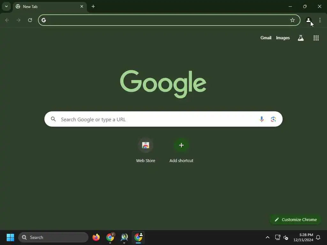Click the taskbar Search box
The height and width of the screenshot is (245, 327).
point(53,237)
